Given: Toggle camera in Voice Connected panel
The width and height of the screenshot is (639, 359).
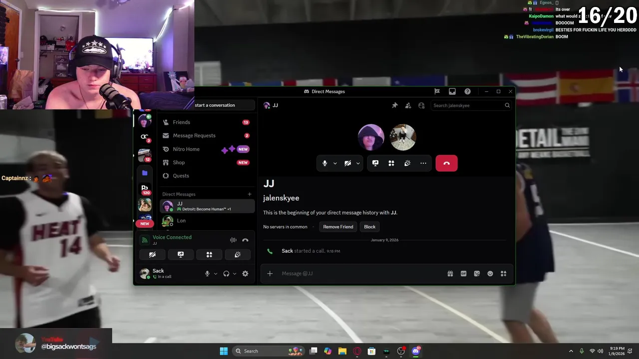Looking at the screenshot, I should click(x=152, y=254).
